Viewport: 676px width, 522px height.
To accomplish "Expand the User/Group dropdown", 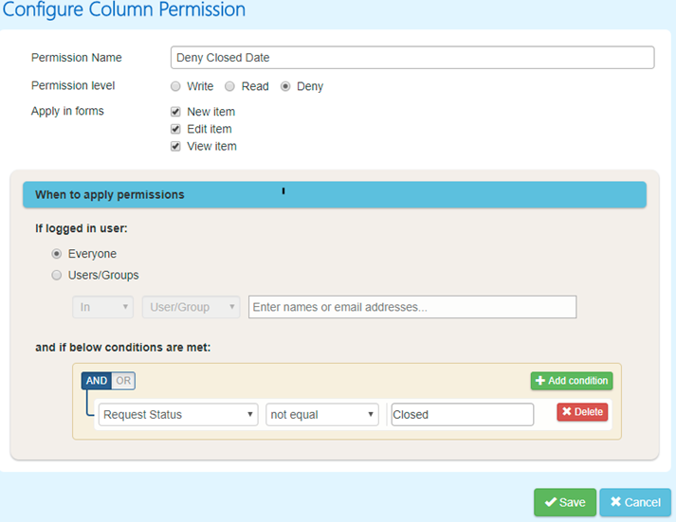I will point(191,307).
